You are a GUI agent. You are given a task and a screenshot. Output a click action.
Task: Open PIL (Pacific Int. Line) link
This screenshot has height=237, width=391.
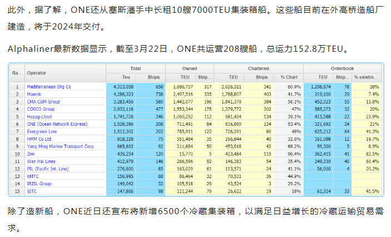click(48, 169)
